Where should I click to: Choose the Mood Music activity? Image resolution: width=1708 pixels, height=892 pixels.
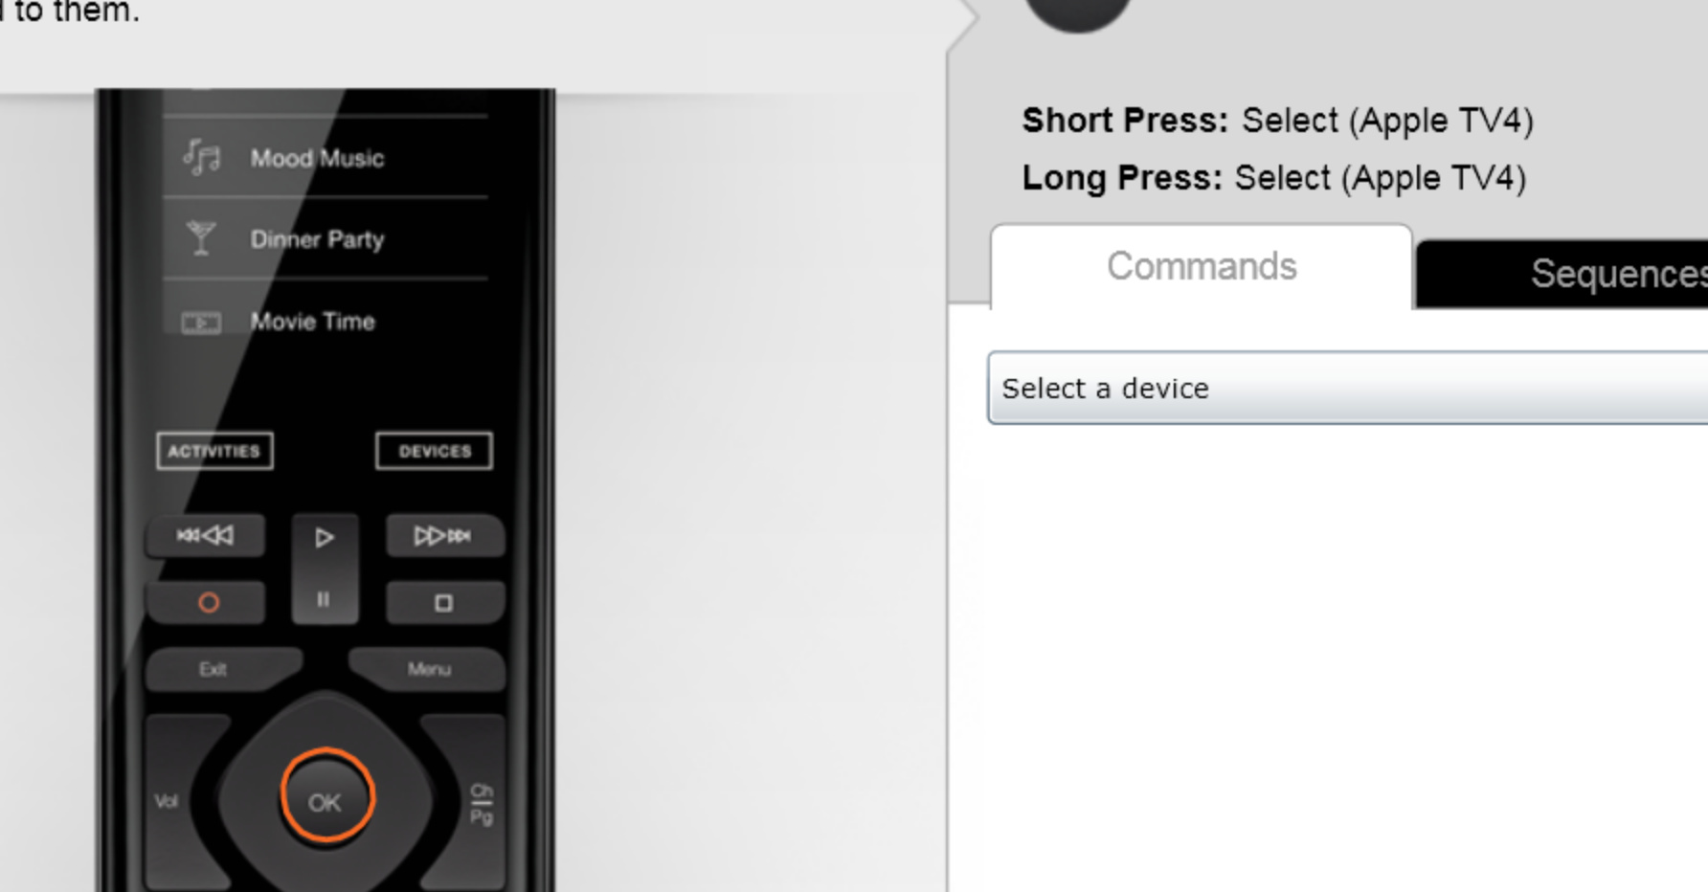tap(317, 159)
